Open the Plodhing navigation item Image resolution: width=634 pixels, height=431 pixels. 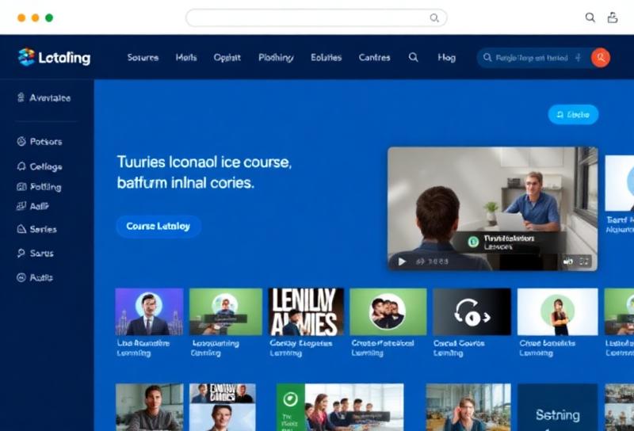pyautogui.click(x=276, y=57)
